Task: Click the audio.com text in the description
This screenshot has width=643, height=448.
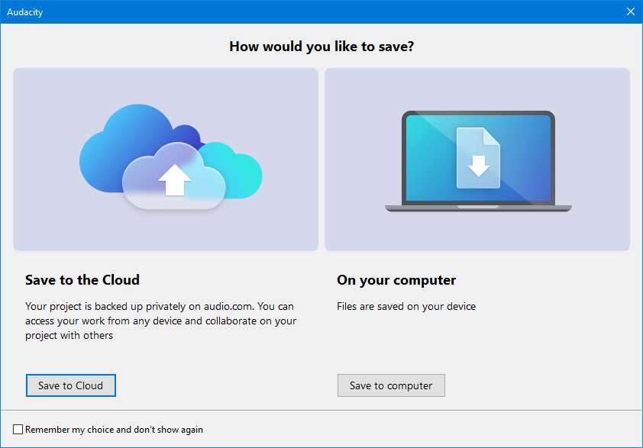Action: pyautogui.click(x=229, y=306)
